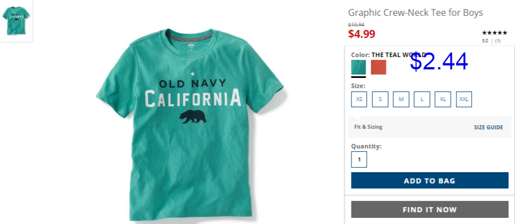Click the blue $2.44 price text

(x=439, y=62)
